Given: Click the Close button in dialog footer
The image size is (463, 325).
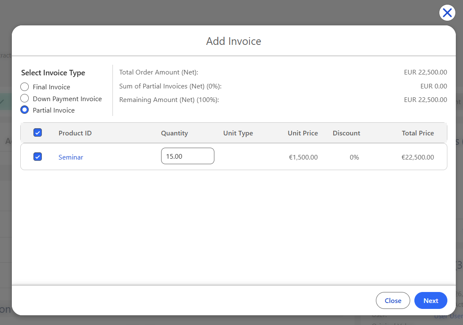Looking at the screenshot, I should coord(393,300).
